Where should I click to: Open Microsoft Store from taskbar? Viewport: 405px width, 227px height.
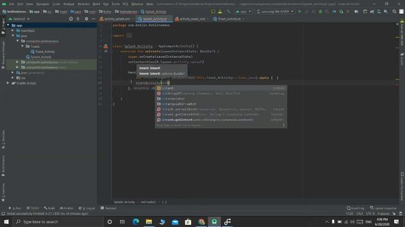188,221
